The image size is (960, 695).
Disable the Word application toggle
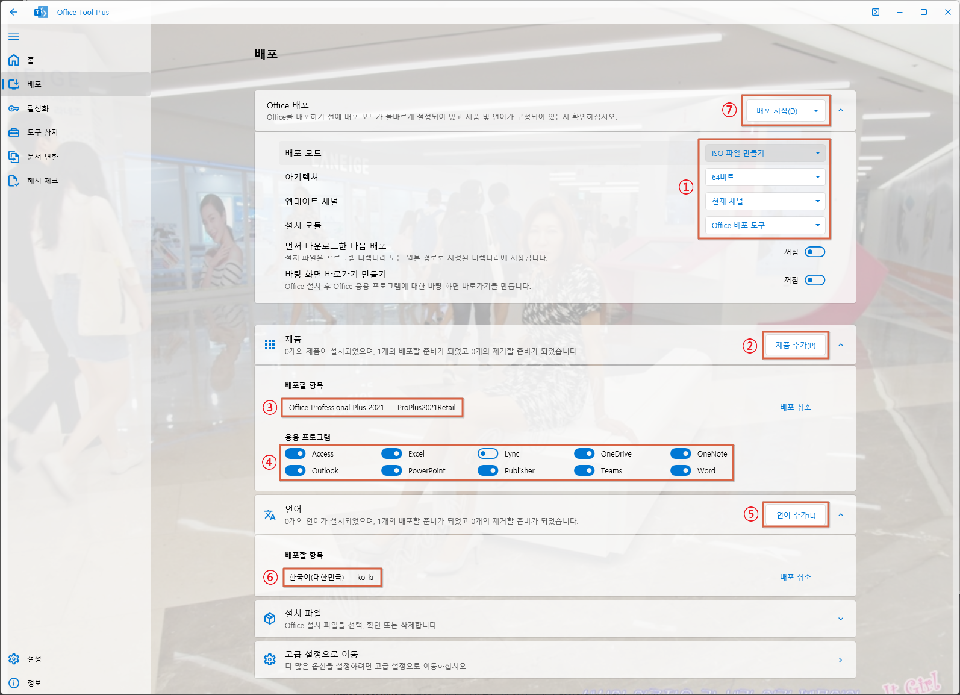tap(681, 470)
